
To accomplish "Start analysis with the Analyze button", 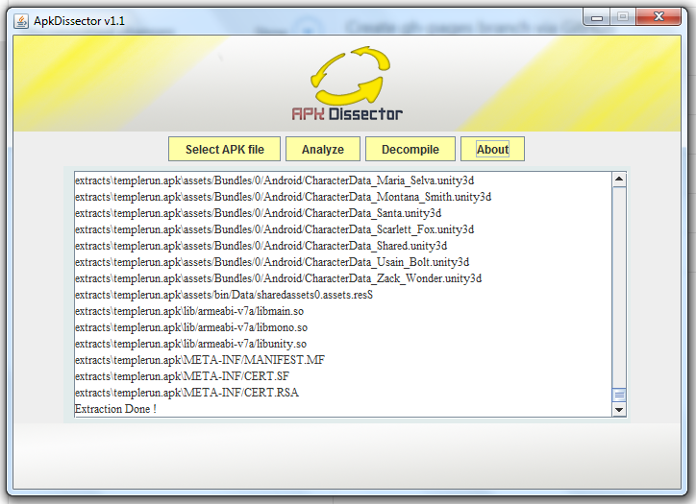I will [322, 149].
